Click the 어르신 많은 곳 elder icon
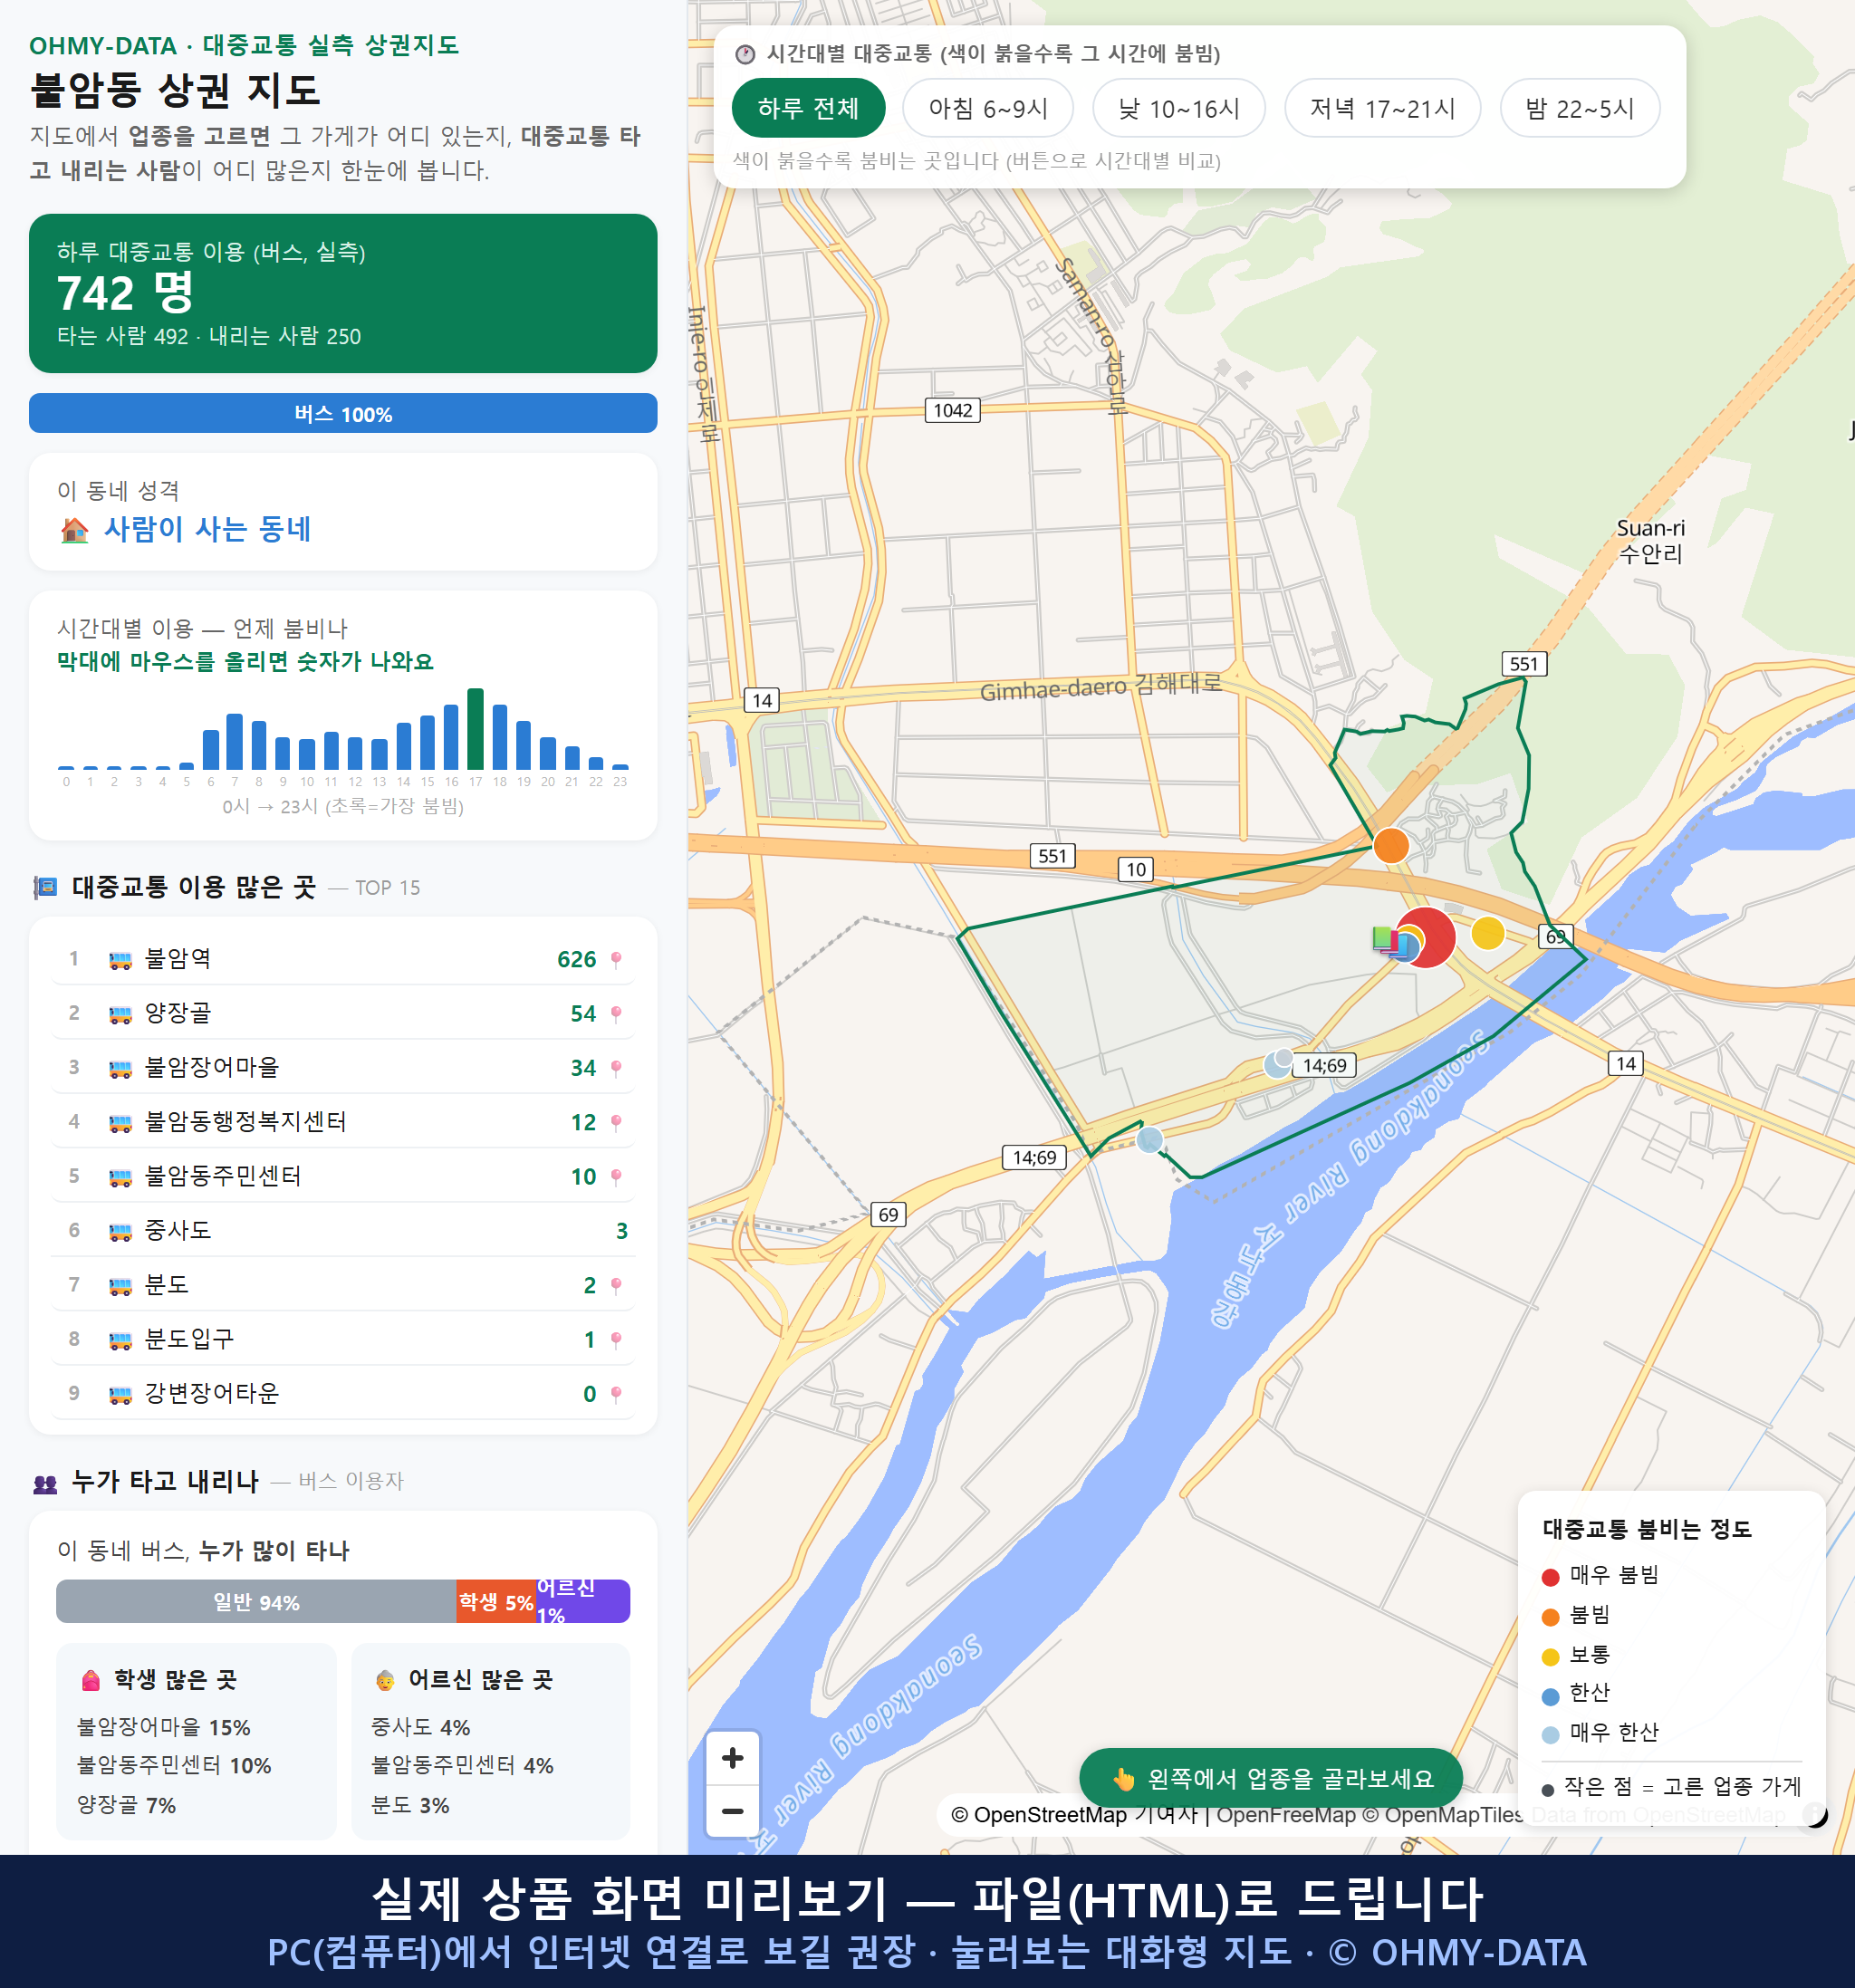This screenshot has height=1988, width=1855. point(385,1680)
